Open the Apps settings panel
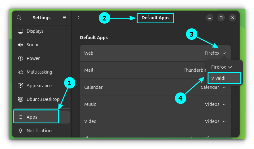Viewport: 254px width, 149px height. [x=36, y=117]
